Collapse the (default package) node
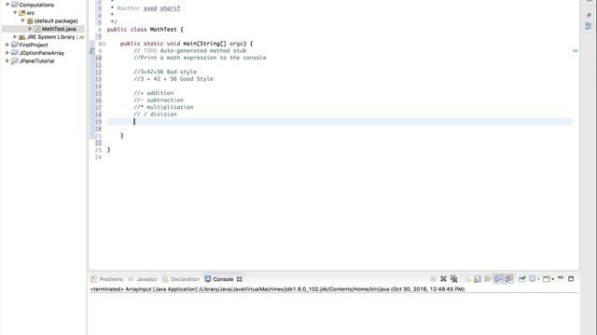Screen dimensions: 597x335 [22, 20]
